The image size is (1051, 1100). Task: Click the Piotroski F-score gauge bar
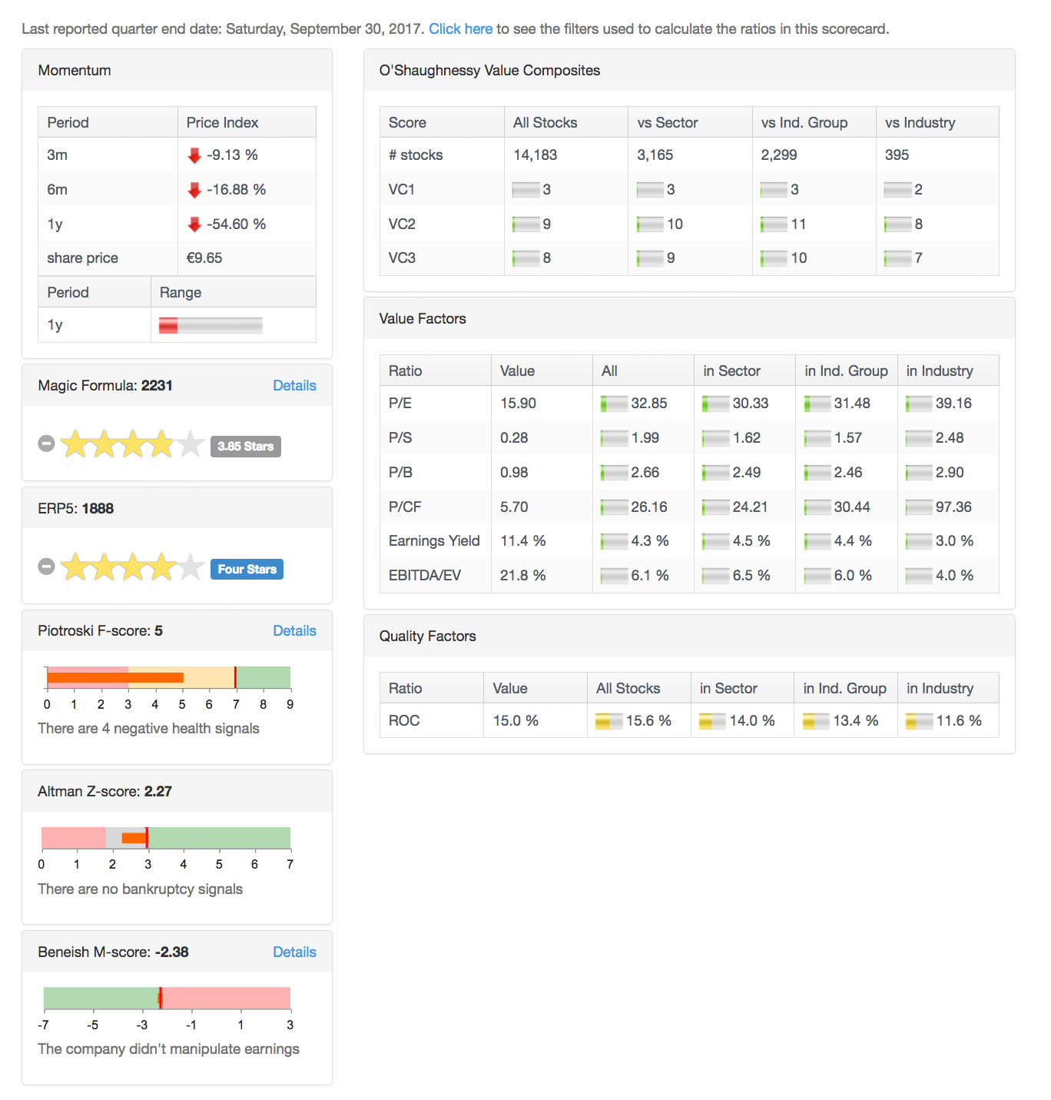tap(168, 677)
